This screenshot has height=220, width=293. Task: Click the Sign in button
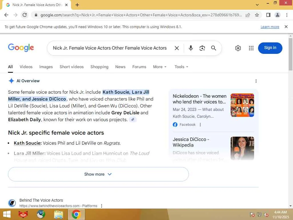270,48
